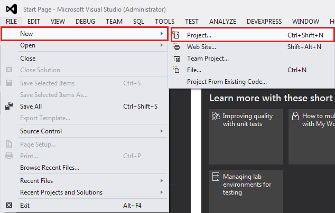Choose Browse Recent Files
This screenshot has height=213, width=335.
tap(50, 168)
